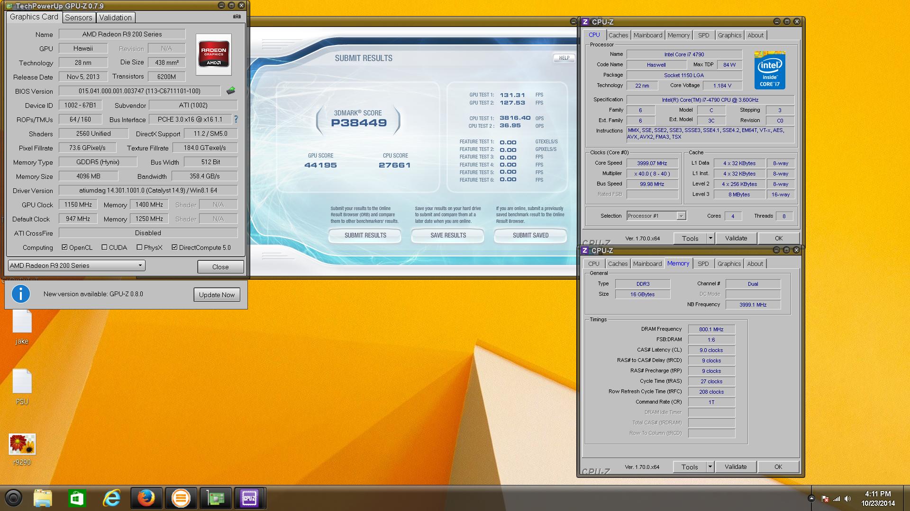The width and height of the screenshot is (910, 511).
Task: Open About tab in lower CPU-Z window
Action: (x=755, y=264)
